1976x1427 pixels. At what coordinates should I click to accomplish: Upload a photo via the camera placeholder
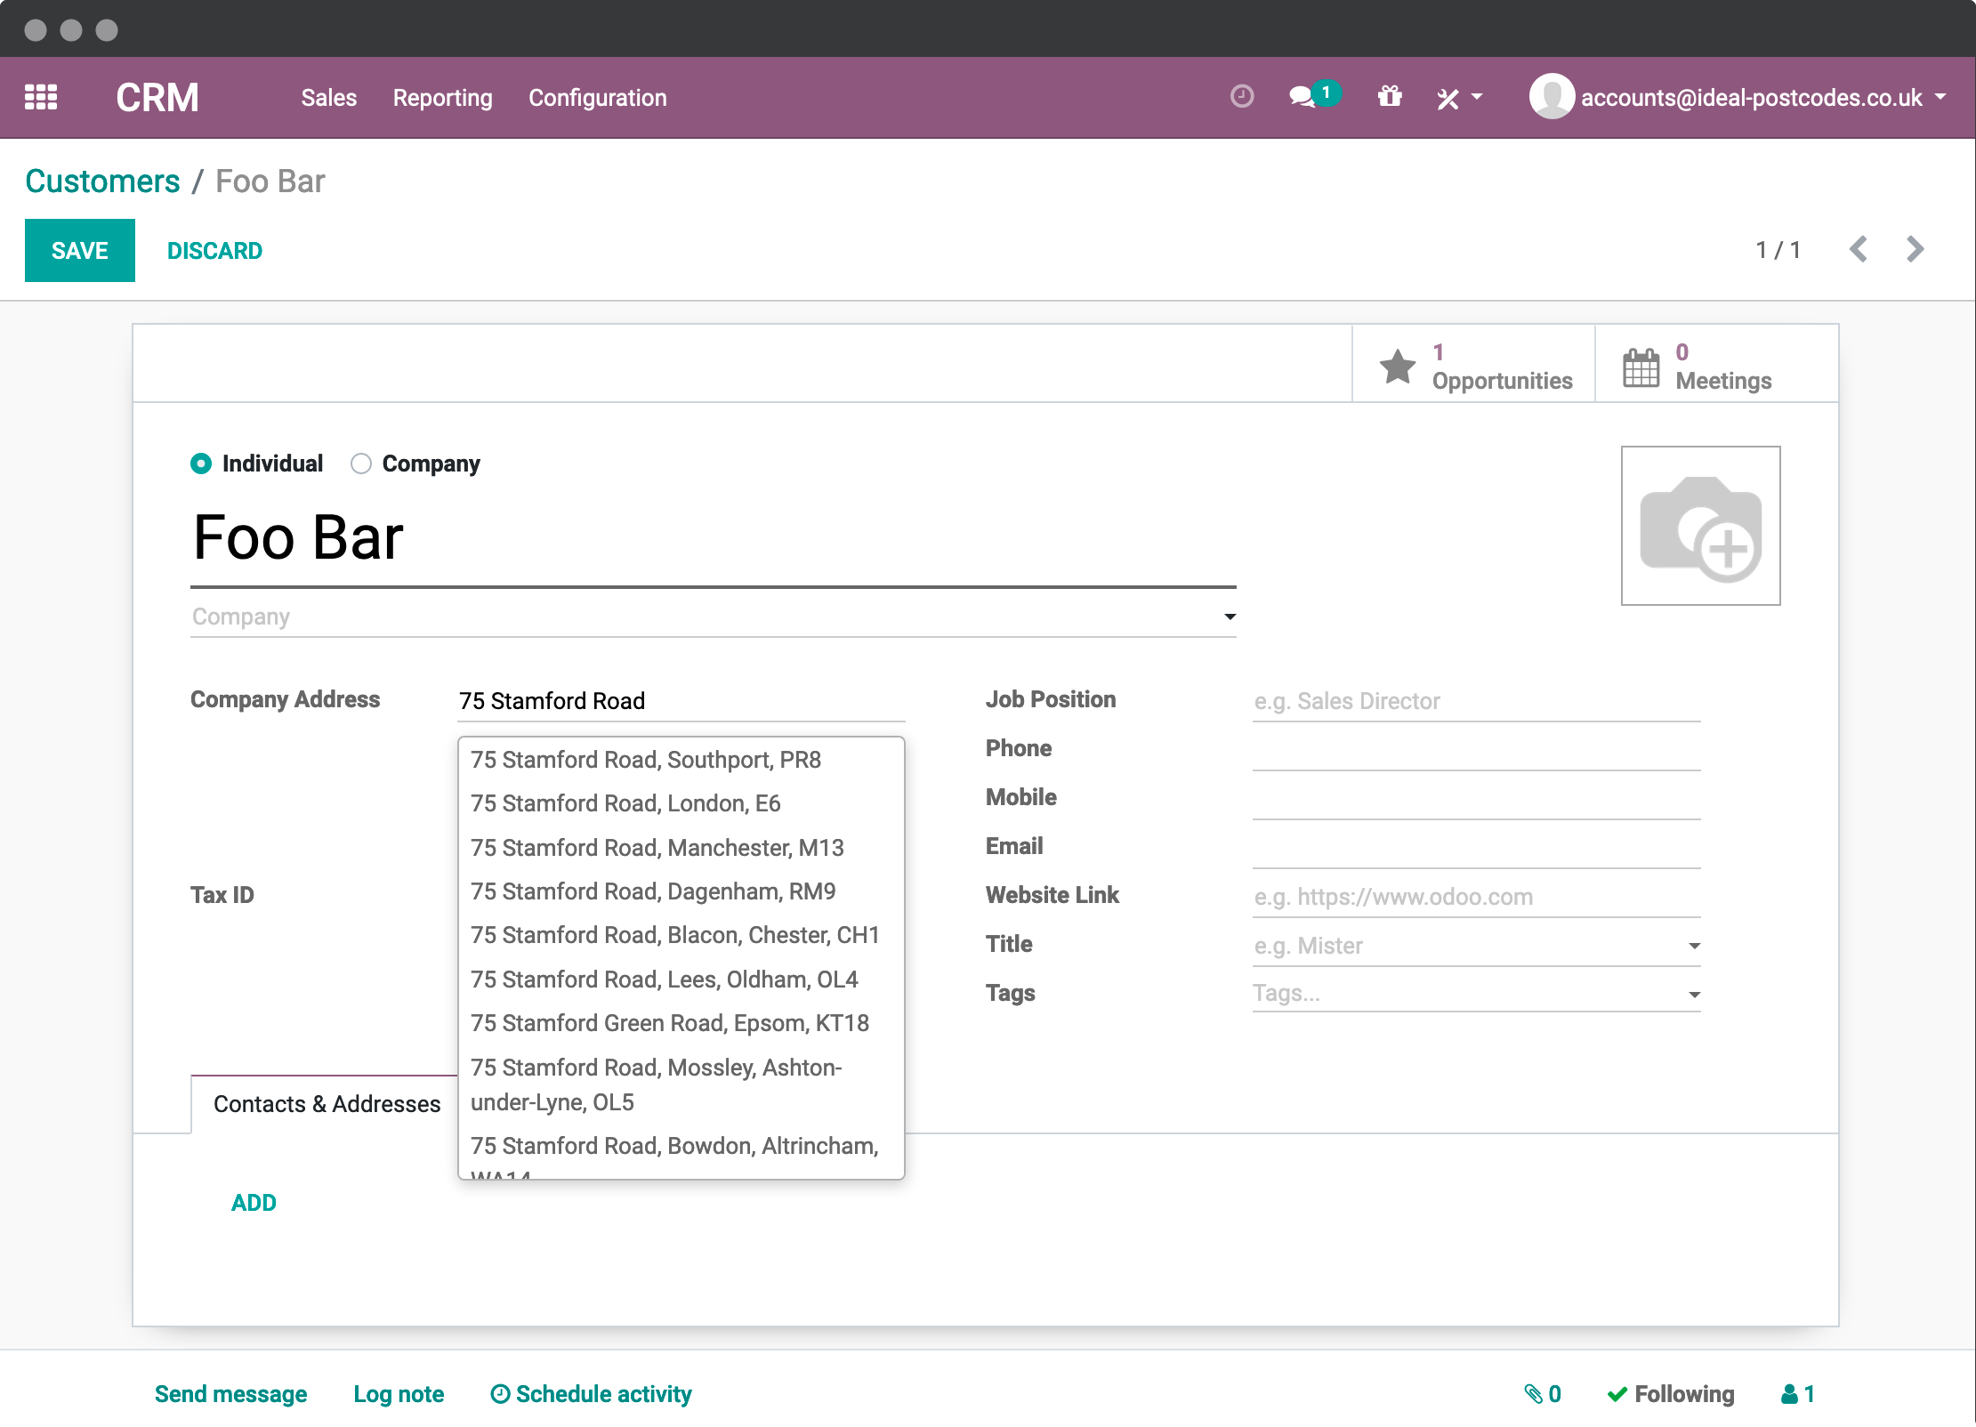(1700, 526)
